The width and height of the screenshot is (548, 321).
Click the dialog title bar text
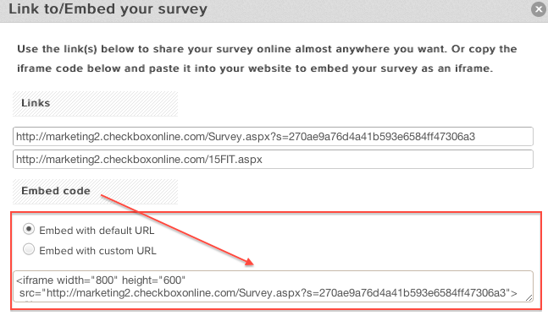click(x=108, y=9)
